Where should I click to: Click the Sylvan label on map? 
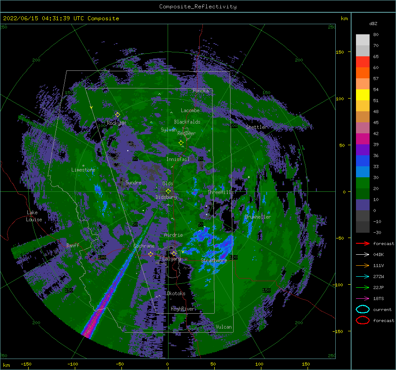coord(169,130)
